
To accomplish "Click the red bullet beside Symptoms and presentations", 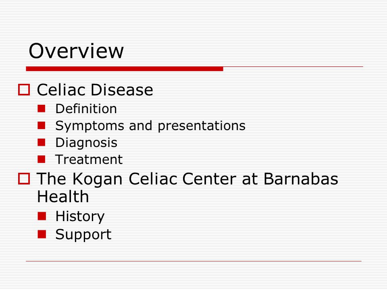I will click(x=42, y=126).
